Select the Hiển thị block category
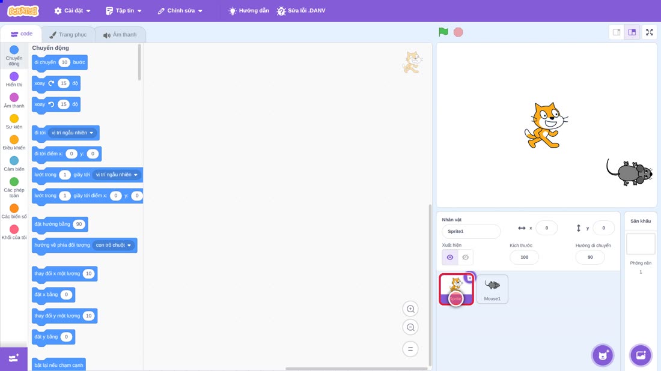 click(x=14, y=79)
